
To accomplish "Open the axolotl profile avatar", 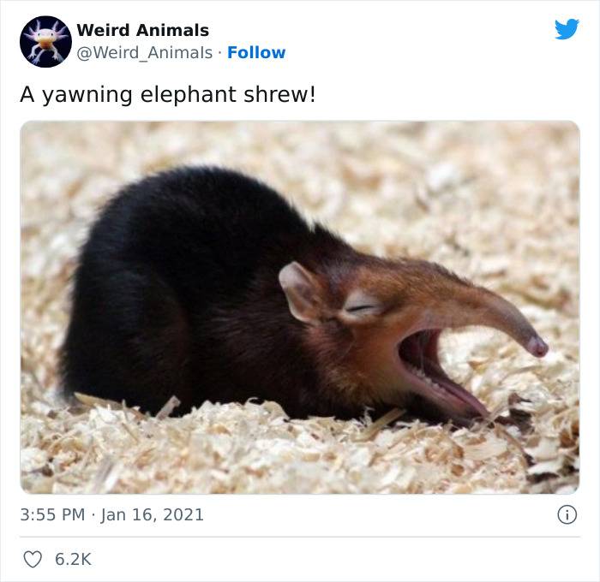I will click(x=45, y=42).
